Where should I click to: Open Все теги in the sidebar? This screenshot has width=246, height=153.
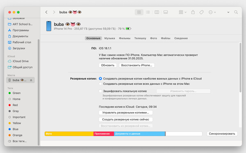point(18,141)
